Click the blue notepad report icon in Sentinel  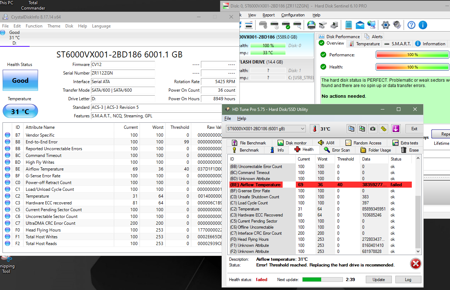(349, 25)
